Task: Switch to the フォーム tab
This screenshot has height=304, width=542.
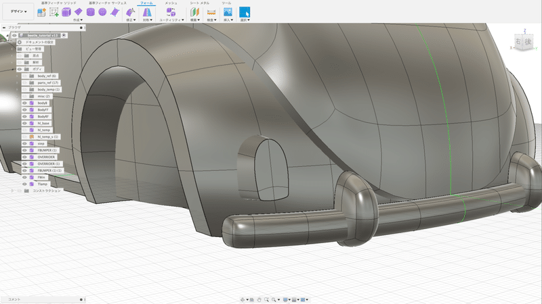Action: [146, 3]
